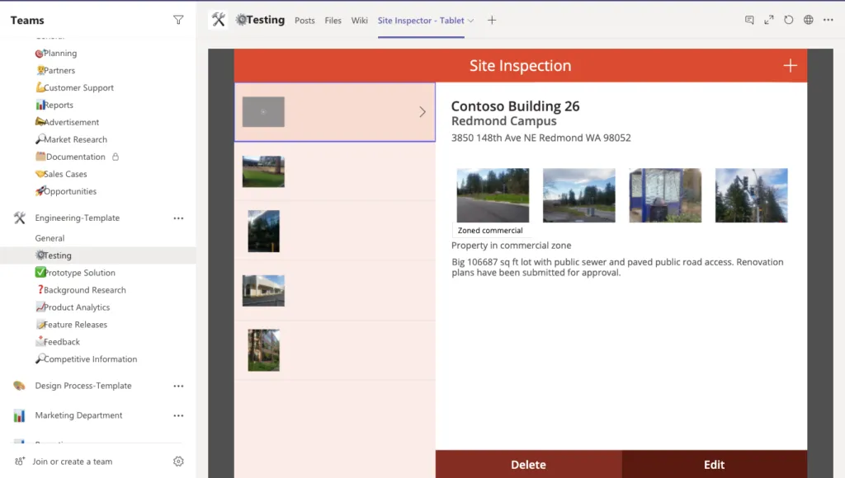The height and width of the screenshot is (478, 845).
Task: Open Engineering-Template more options
Action: 178,218
